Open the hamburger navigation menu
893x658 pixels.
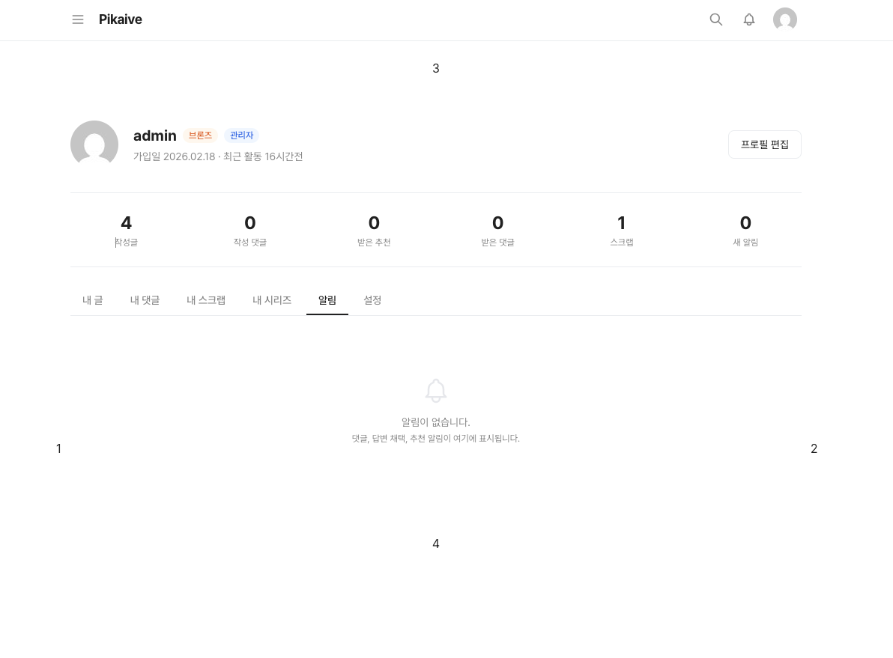(78, 19)
